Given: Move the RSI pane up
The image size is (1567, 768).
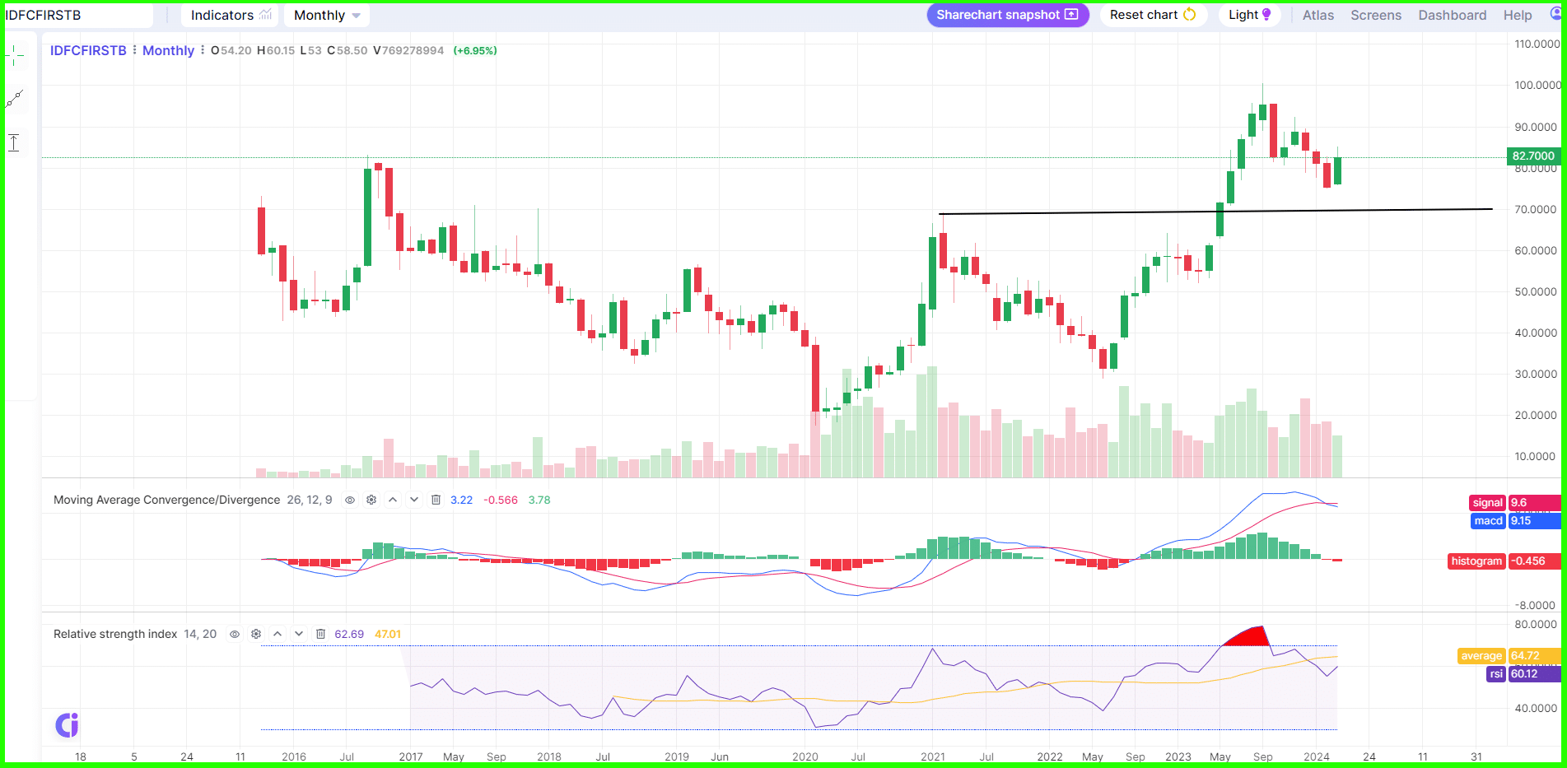Looking at the screenshot, I should tap(277, 634).
